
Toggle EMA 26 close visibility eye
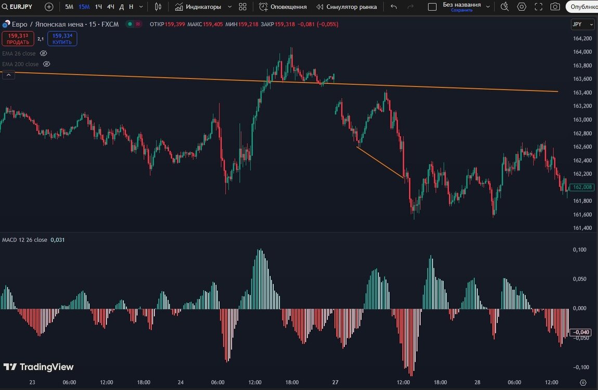coord(44,54)
